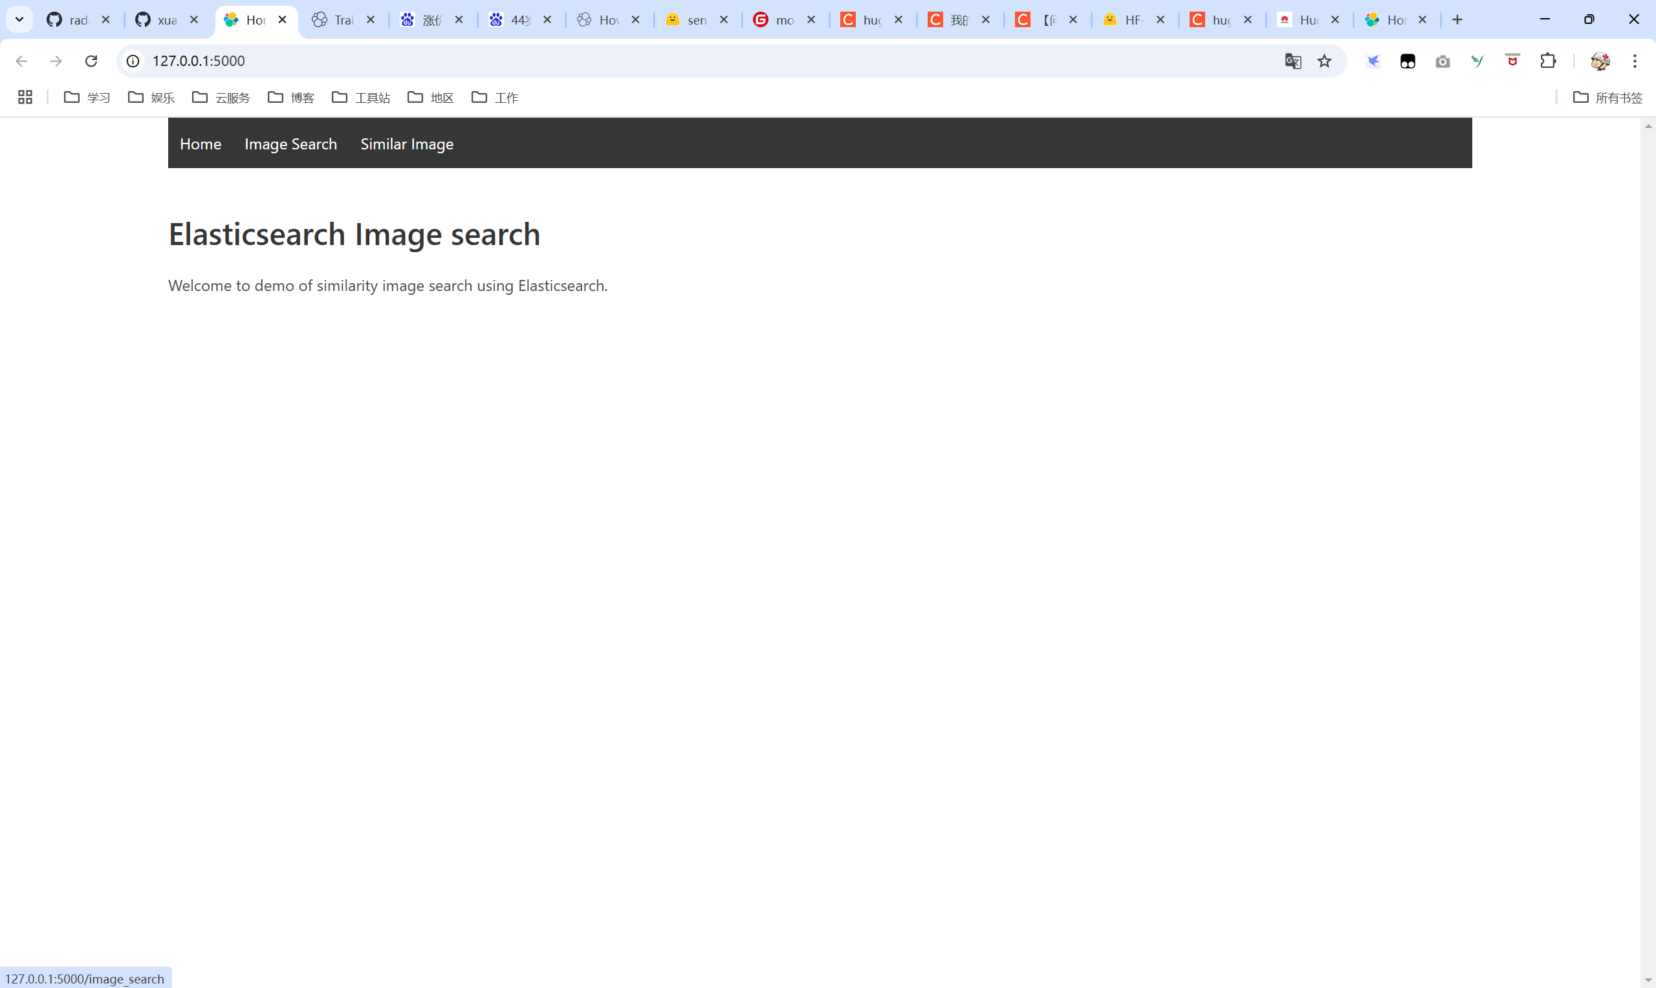Reload the page with the refresh icon
1656x988 pixels.
(x=91, y=61)
